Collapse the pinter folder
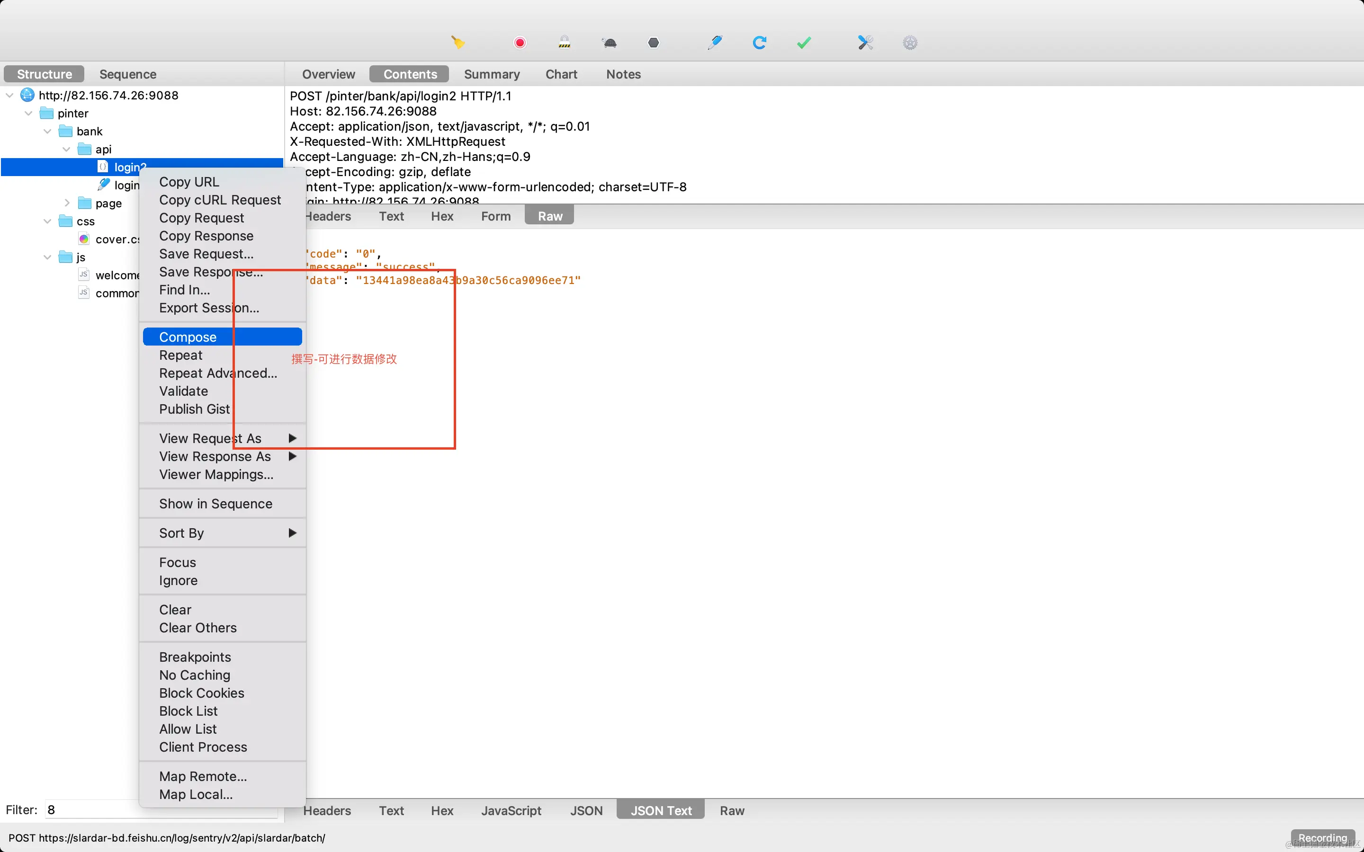This screenshot has width=1364, height=852. 29,113
